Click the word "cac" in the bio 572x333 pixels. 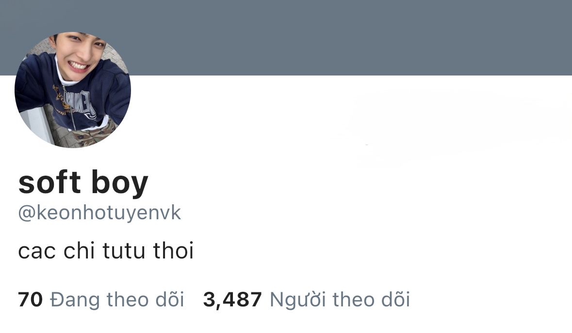37,253
